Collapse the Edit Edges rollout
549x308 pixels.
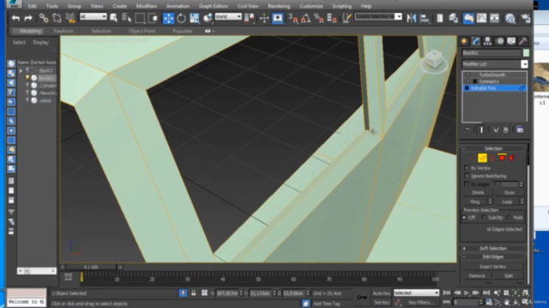[x=493, y=257]
